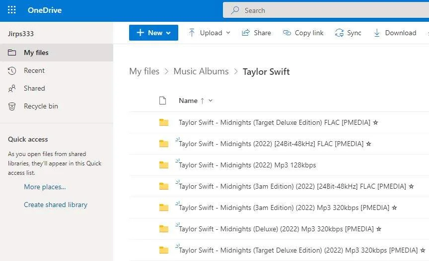Image resolution: width=429 pixels, height=261 pixels.
Task: Click folder icon for 3am Edition FLAC
Action: 164,186
